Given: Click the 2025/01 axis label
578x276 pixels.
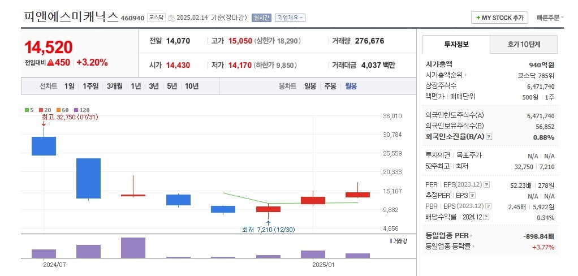Looking at the screenshot, I should tap(323, 264).
